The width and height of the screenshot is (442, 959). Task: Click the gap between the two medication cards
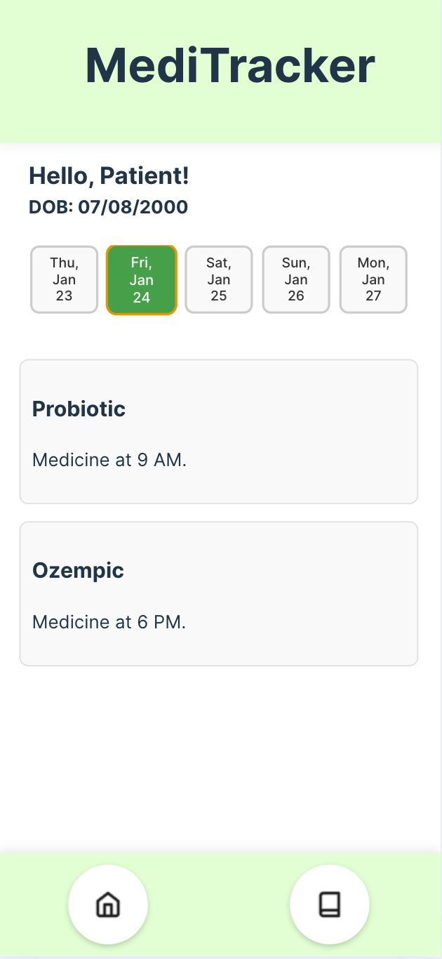(219, 512)
